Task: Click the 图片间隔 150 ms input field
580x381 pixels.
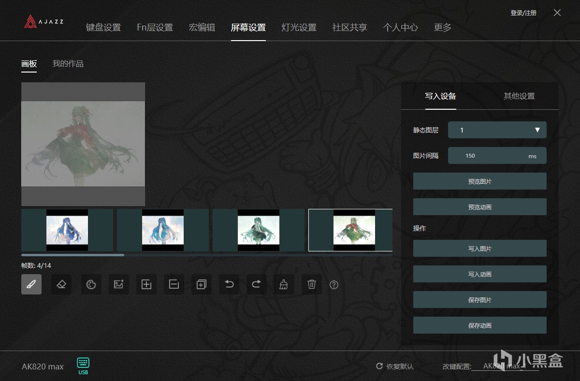Action: tap(497, 156)
